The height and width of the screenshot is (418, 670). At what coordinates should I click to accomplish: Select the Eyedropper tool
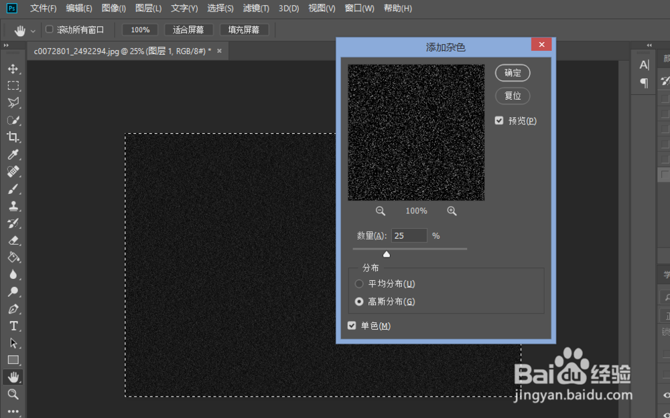pos(13,154)
